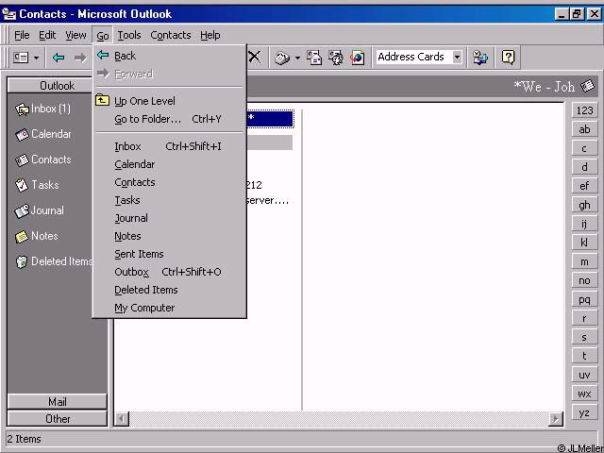The image size is (604, 453).
Task: Jump to the gh index tab
Action: [x=584, y=206]
